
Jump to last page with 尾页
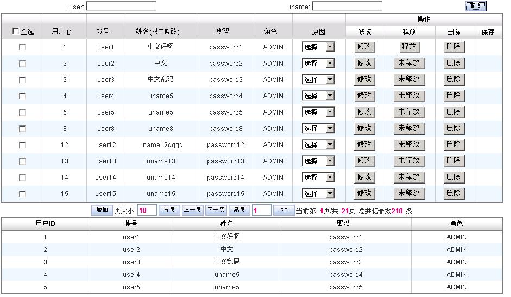(x=239, y=210)
